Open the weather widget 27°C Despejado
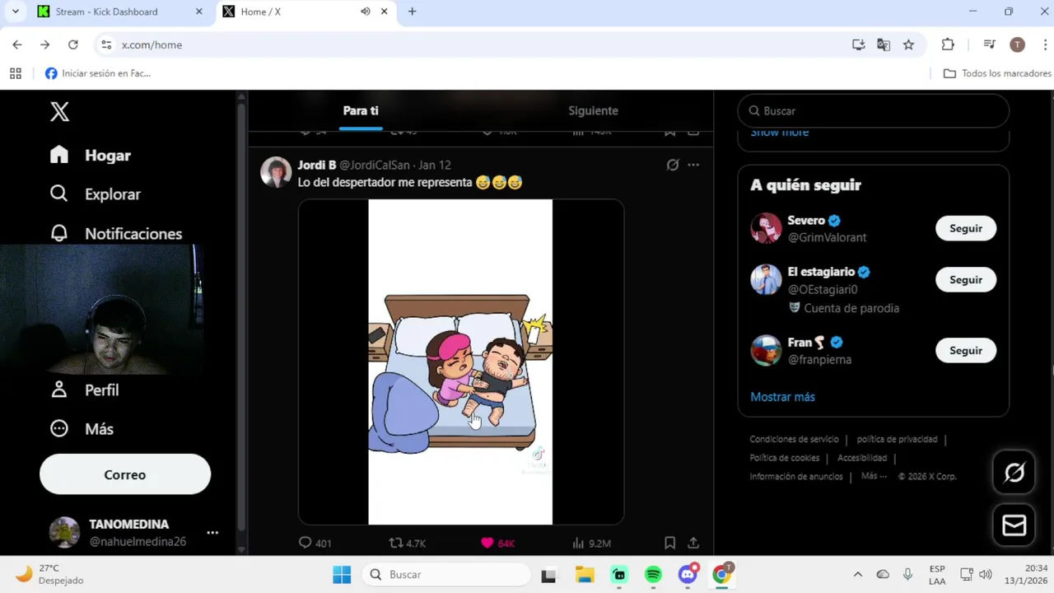Viewport: 1054px width, 593px height. tap(50, 574)
